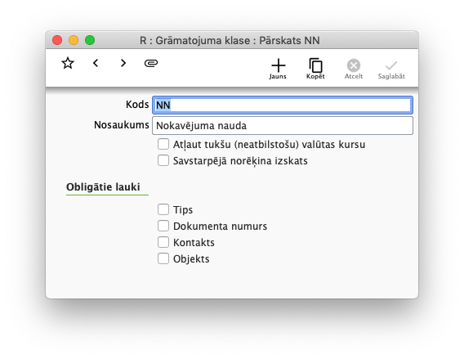Click the Kods input field

pos(283,105)
